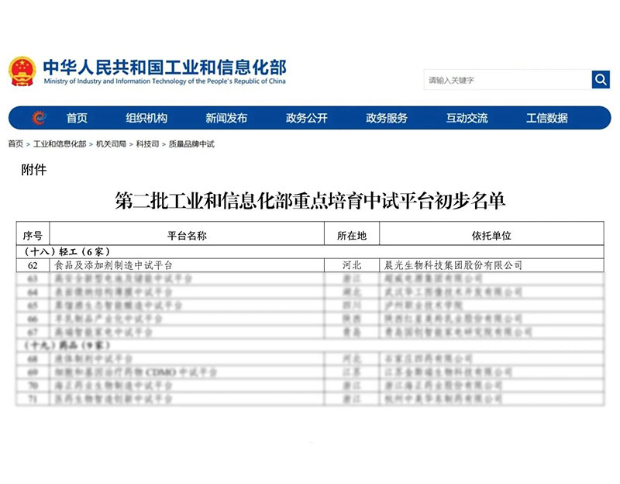620x484 pixels.
Task: Click the (十八)轻工(6家) section row
Action: coord(310,252)
